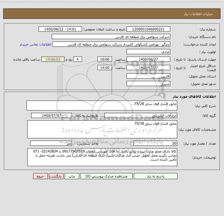224x216 pixels.
Task: Click deadline time field 10:00
Action: [x=105, y=59]
